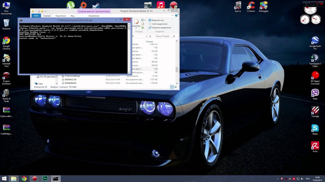Open the Uninstall Tool shortcut

[6, 61]
